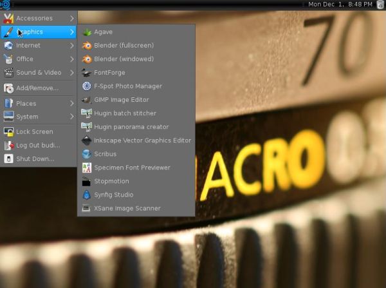Screen dimensions: 386x288
Task: Click the Office category icon
Action: (x=8, y=59)
